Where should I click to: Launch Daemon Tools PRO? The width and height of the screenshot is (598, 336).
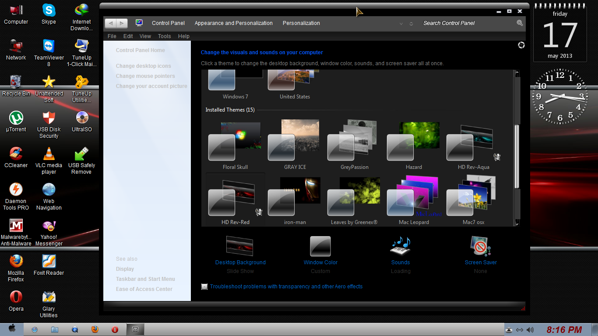coord(16,196)
